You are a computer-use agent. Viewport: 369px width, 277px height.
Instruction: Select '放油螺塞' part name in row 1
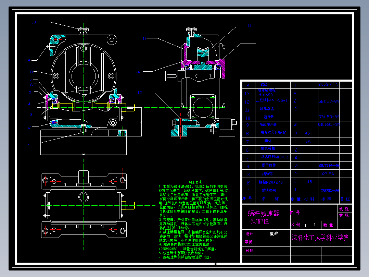tap(269, 190)
